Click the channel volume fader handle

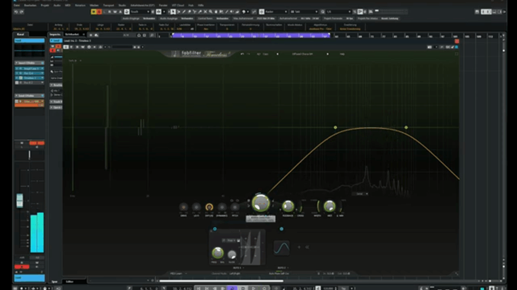click(x=20, y=200)
